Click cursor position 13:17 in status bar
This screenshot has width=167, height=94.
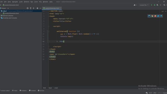pyautogui.click(x=150, y=93)
